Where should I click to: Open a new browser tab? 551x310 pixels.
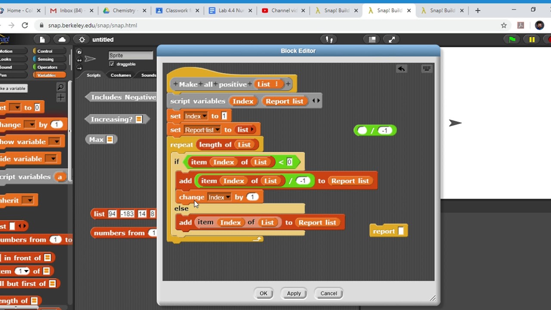coord(478,10)
